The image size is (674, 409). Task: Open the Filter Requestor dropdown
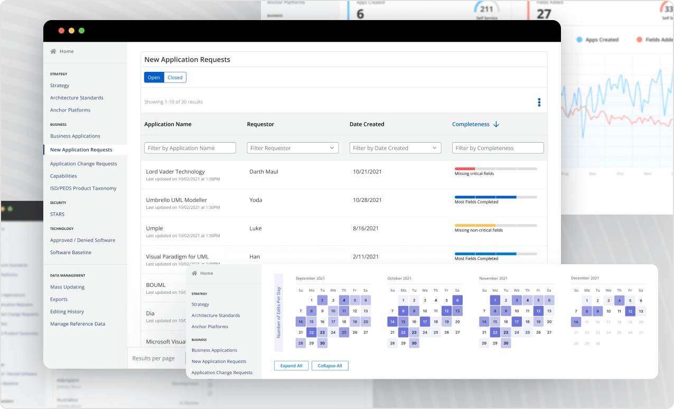(x=293, y=148)
